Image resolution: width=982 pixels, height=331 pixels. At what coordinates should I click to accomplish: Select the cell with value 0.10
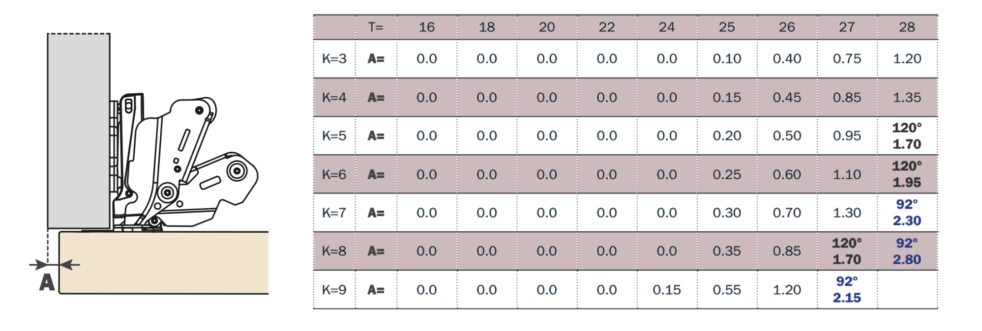pos(727,59)
